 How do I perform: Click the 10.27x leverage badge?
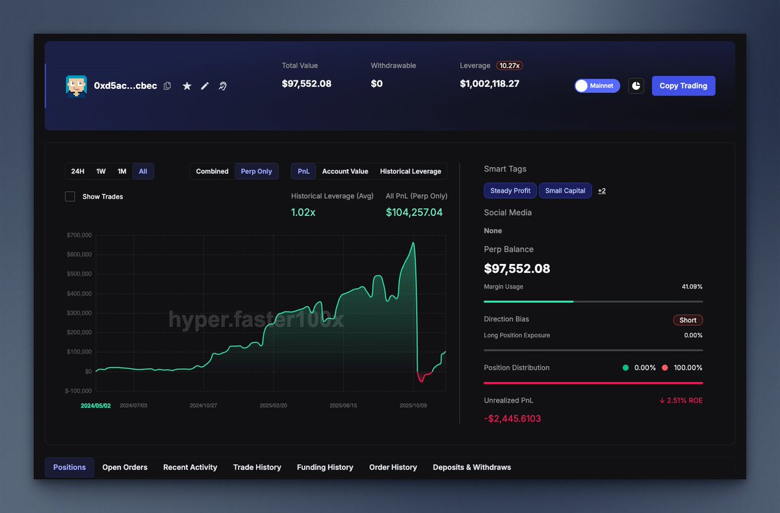[510, 66]
